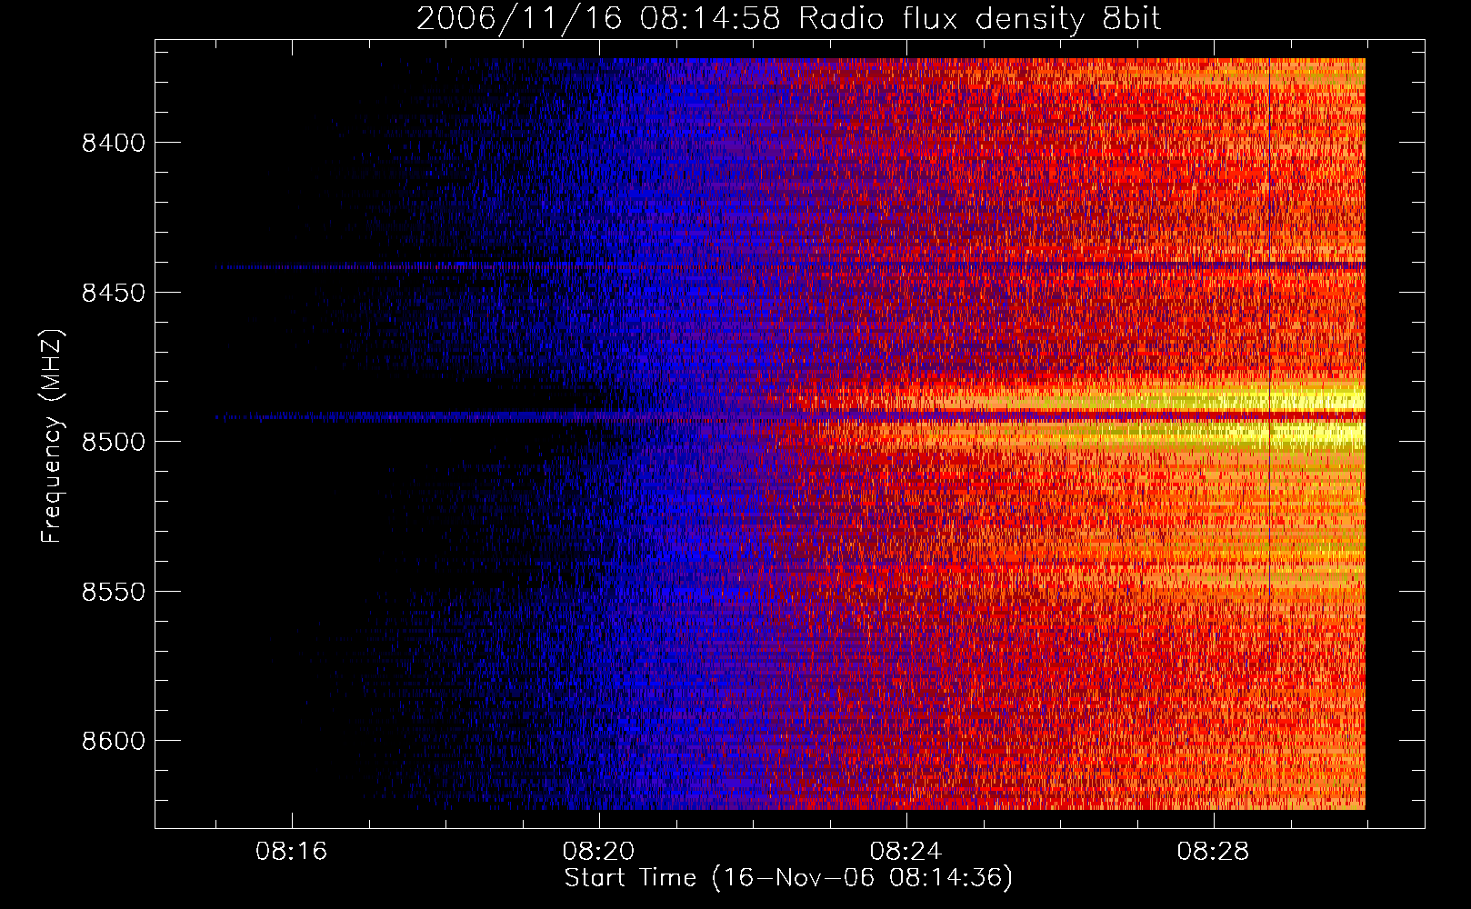Screen dimensions: 1471x909
Task: Select the 8550 frequency axis label
Action: 113,592
